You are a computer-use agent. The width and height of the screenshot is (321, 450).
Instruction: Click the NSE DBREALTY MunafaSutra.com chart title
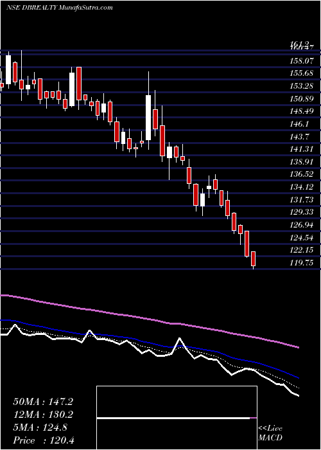(59, 8)
